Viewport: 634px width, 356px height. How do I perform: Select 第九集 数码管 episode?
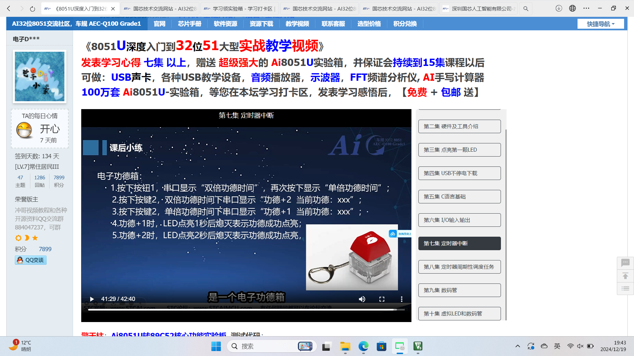click(x=459, y=290)
